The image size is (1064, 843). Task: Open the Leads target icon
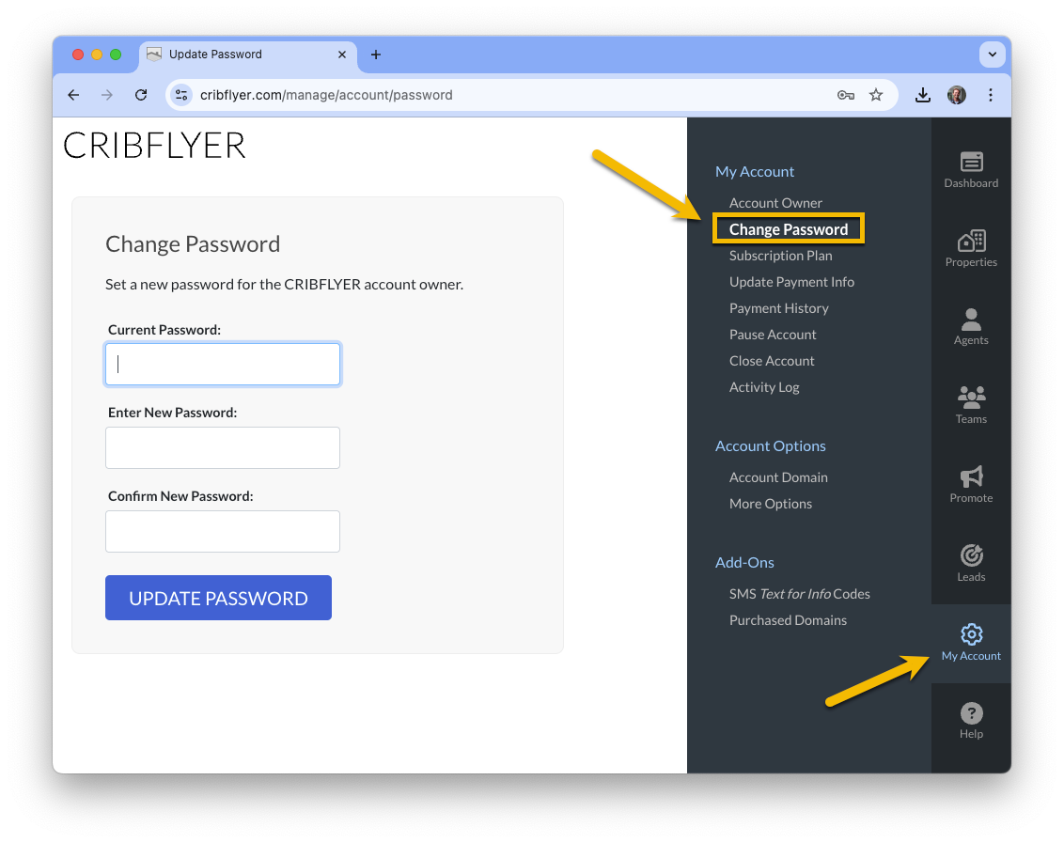[971, 555]
